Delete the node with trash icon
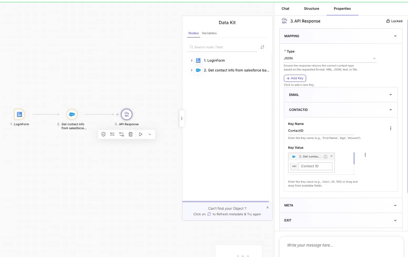The image size is (408, 257). [x=131, y=134]
